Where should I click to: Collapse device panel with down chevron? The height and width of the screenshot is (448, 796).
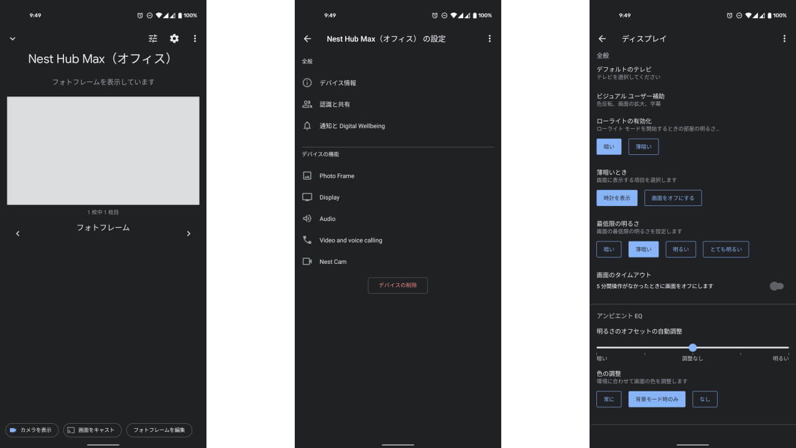click(12, 39)
